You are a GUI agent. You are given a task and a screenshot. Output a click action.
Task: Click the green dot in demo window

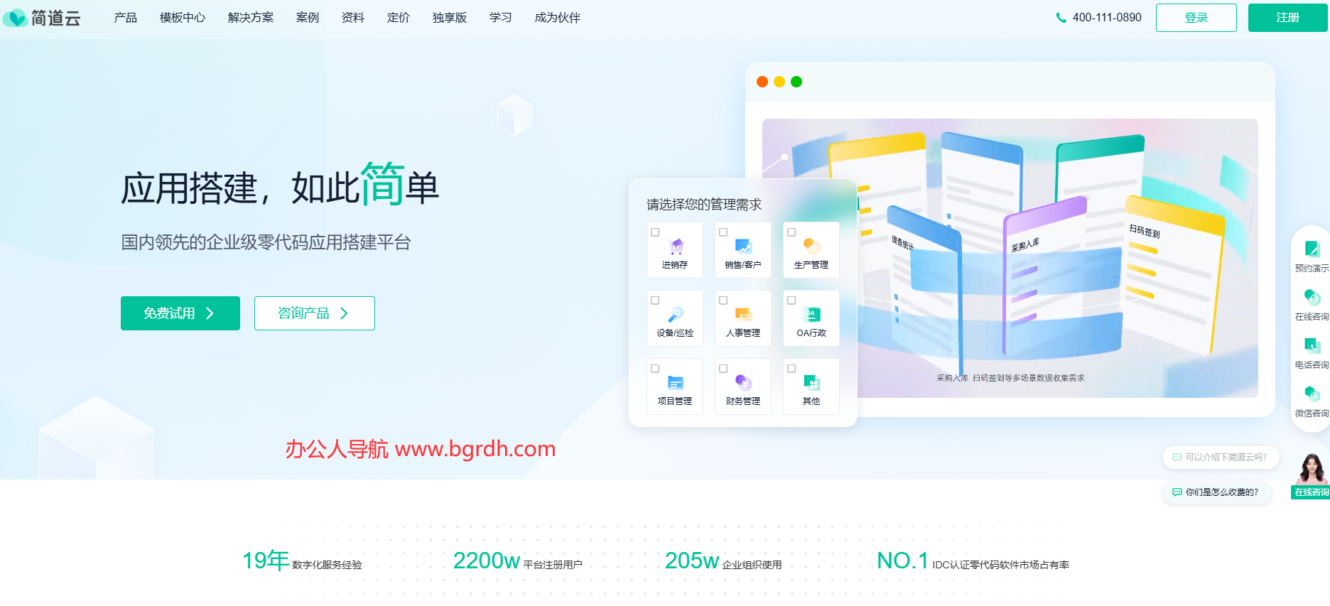coord(796,82)
